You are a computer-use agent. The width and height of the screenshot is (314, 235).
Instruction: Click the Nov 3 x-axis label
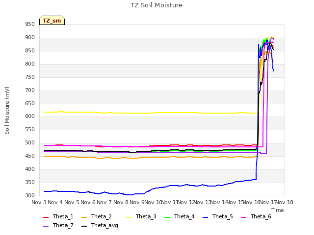(39, 202)
